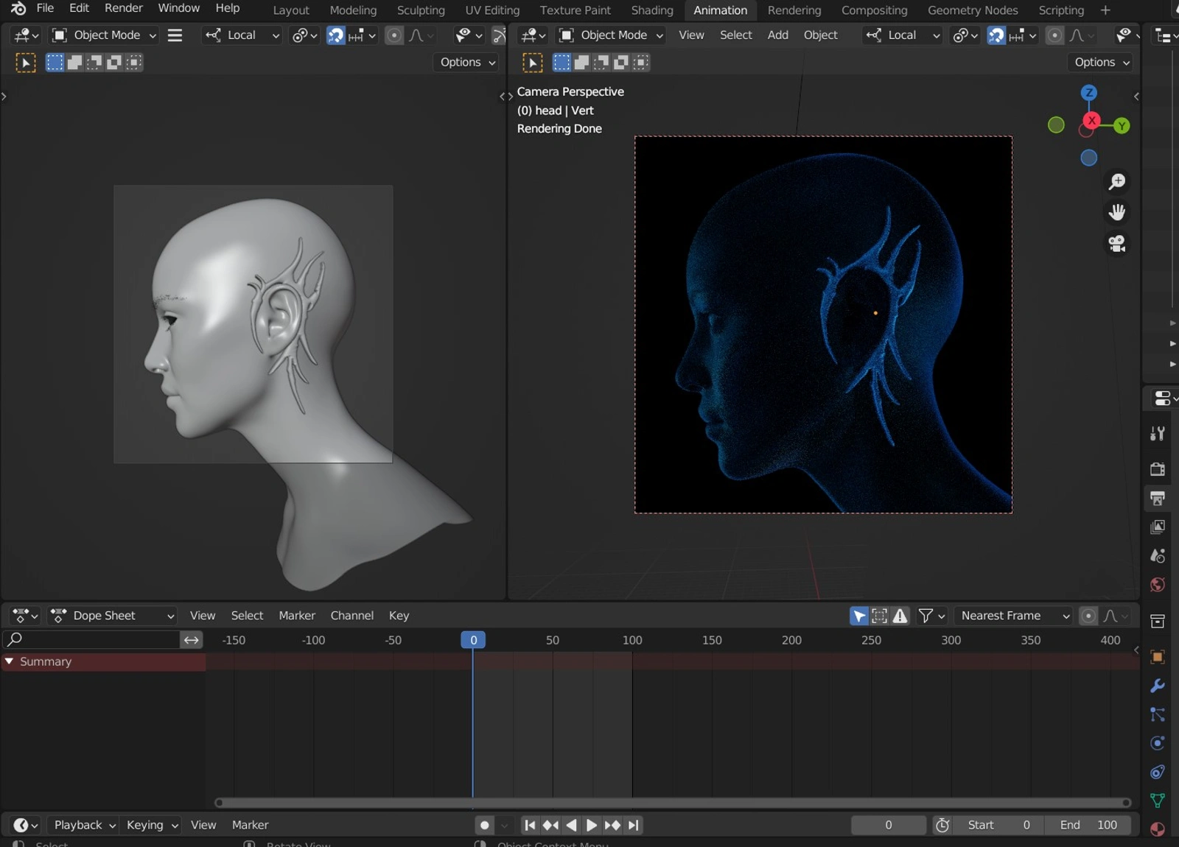Click the Z axis on the navigation gizmo
Image resolution: width=1179 pixels, height=847 pixels.
coord(1088,93)
